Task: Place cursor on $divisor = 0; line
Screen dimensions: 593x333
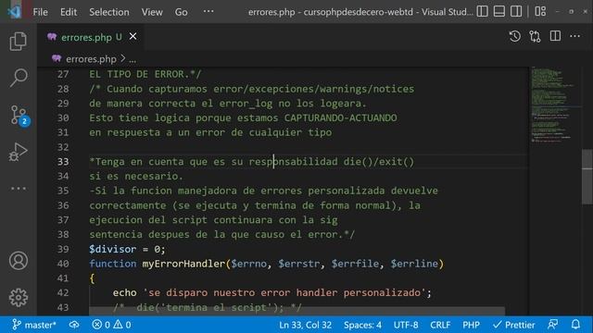Action: tap(127, 249)
